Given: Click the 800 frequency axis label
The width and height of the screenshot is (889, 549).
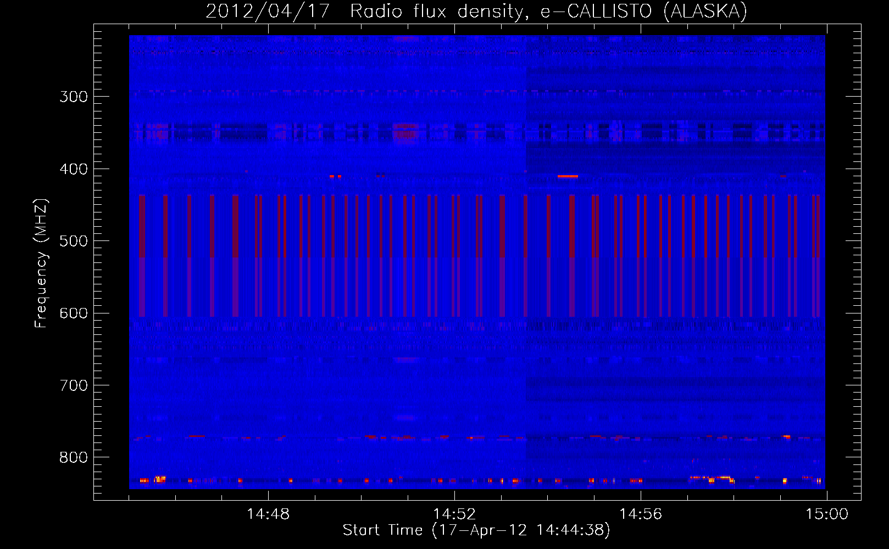Looking at the screenshot, I should point(74,458).
